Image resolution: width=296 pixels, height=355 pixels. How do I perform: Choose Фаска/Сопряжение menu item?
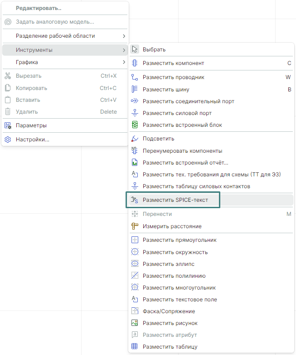169,311
